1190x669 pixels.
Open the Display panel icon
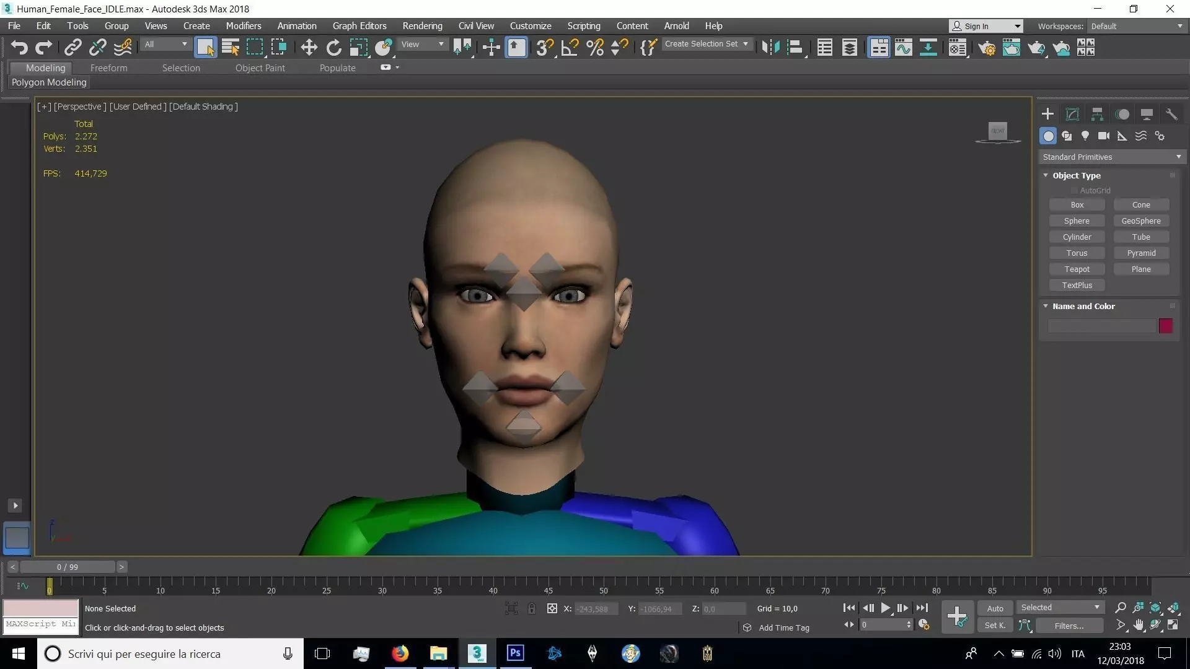pos(1147,114)
